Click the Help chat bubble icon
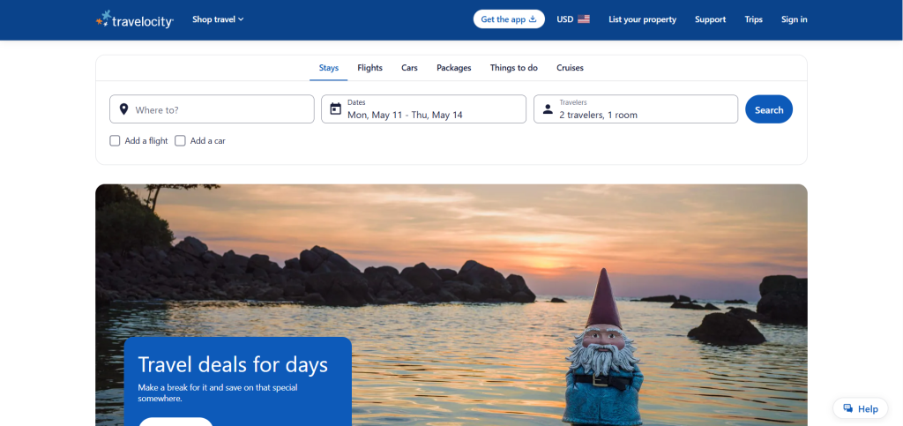The width and height of the screenshot is (903, 426). 847,408
